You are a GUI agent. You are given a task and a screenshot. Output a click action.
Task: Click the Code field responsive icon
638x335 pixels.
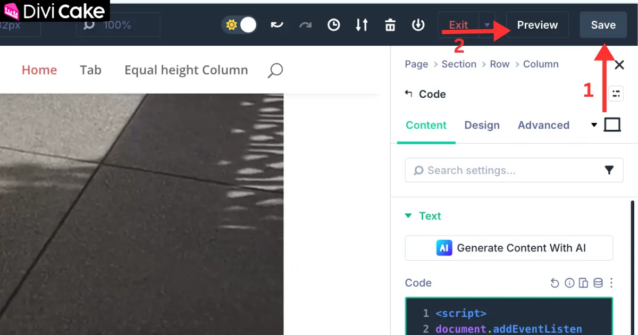pyautogui.click(x=583, y=283)
